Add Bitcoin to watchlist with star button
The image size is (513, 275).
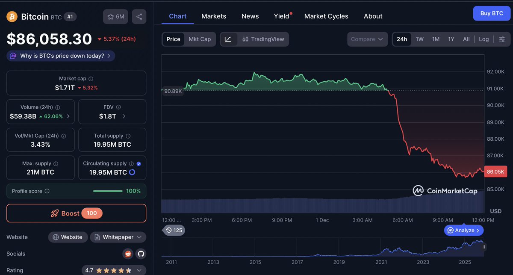(x=115, y=17)
